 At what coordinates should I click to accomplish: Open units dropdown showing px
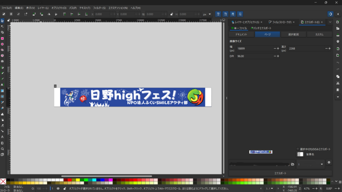click(x=207, y=14)
